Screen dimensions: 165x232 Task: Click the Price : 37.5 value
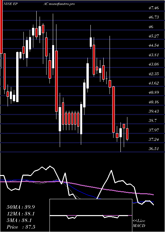21,227
